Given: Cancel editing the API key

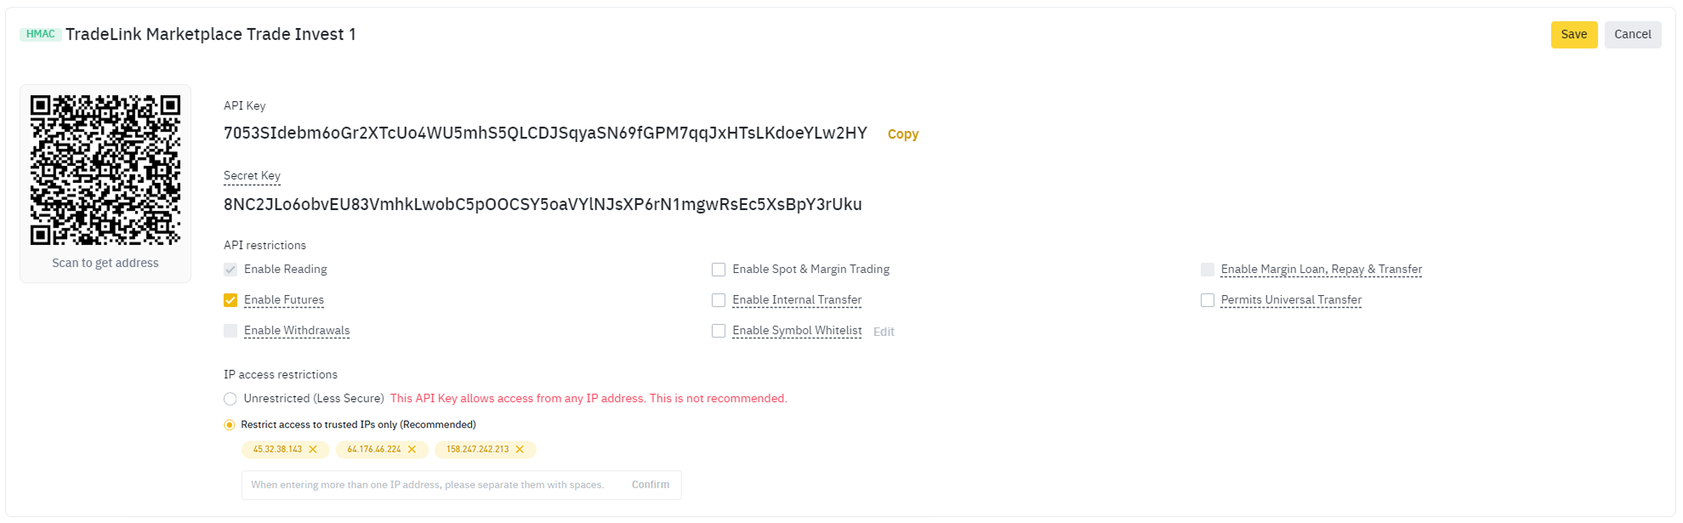Looking at the screenshot, I should 1633,35.
